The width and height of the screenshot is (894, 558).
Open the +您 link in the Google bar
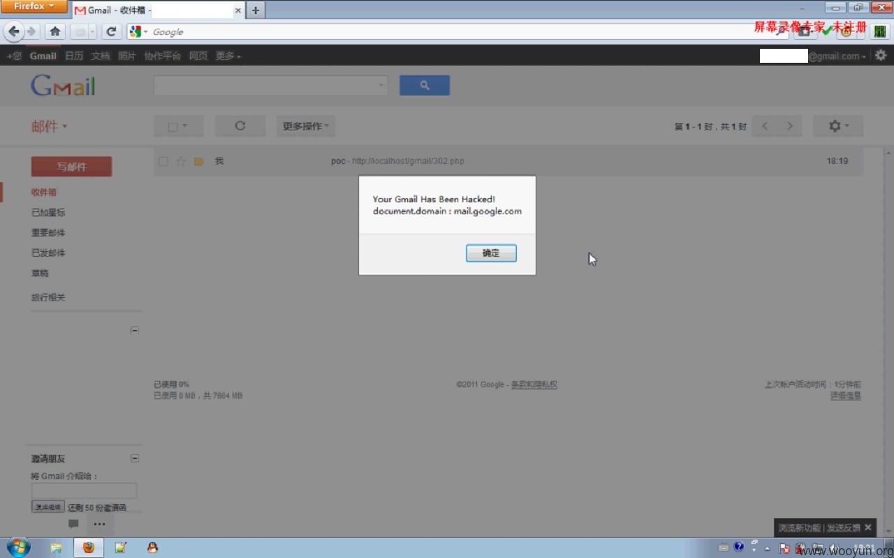click(14, 56)
